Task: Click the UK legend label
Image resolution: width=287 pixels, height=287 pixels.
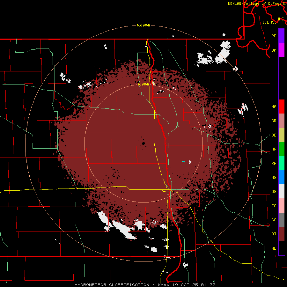Action: tap(274, 50)
